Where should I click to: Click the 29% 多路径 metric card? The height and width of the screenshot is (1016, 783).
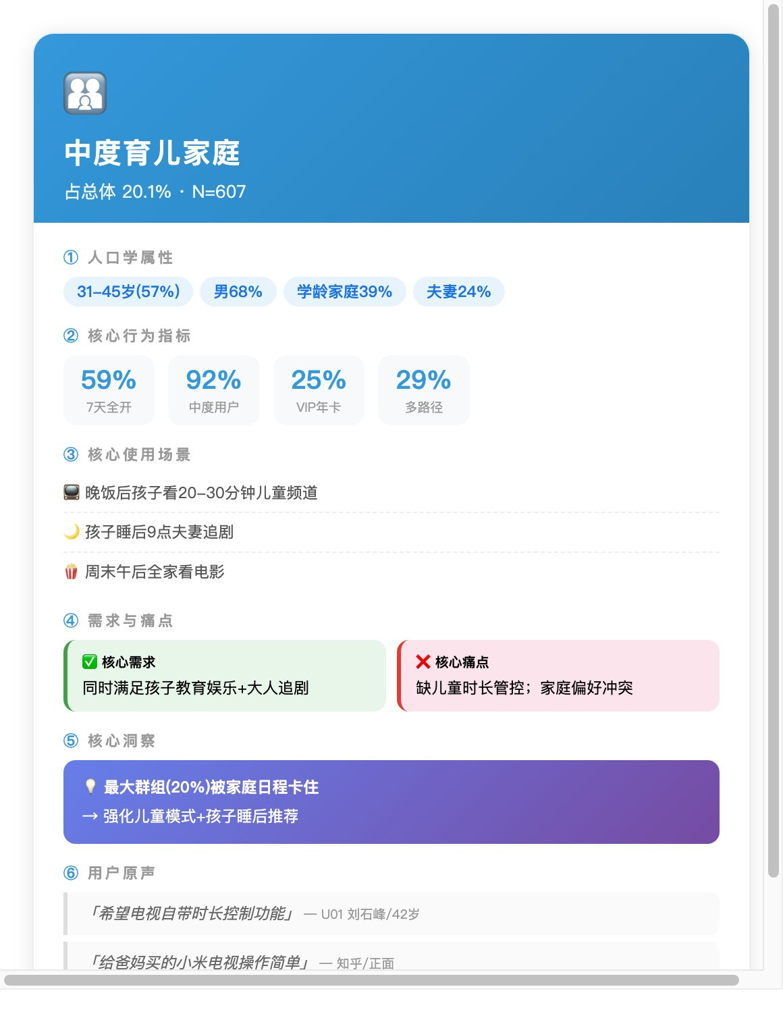coord(423,390)
